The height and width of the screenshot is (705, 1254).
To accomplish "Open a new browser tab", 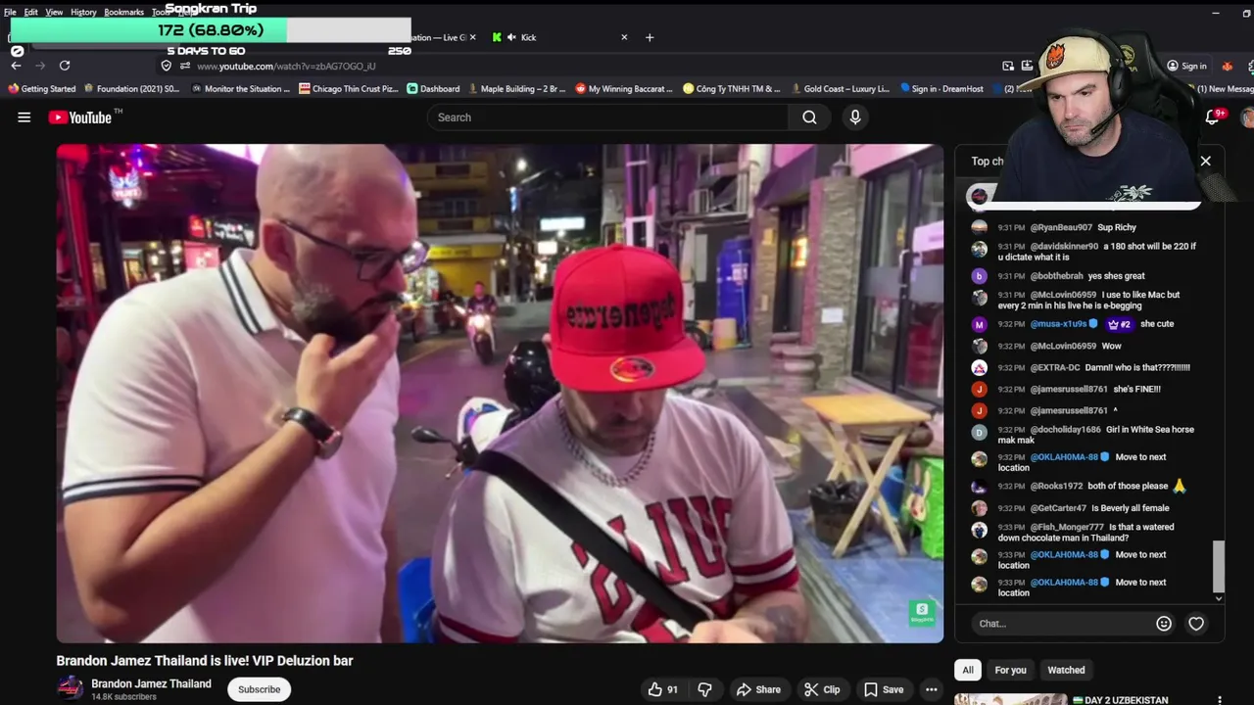I will tap(649, 37).
